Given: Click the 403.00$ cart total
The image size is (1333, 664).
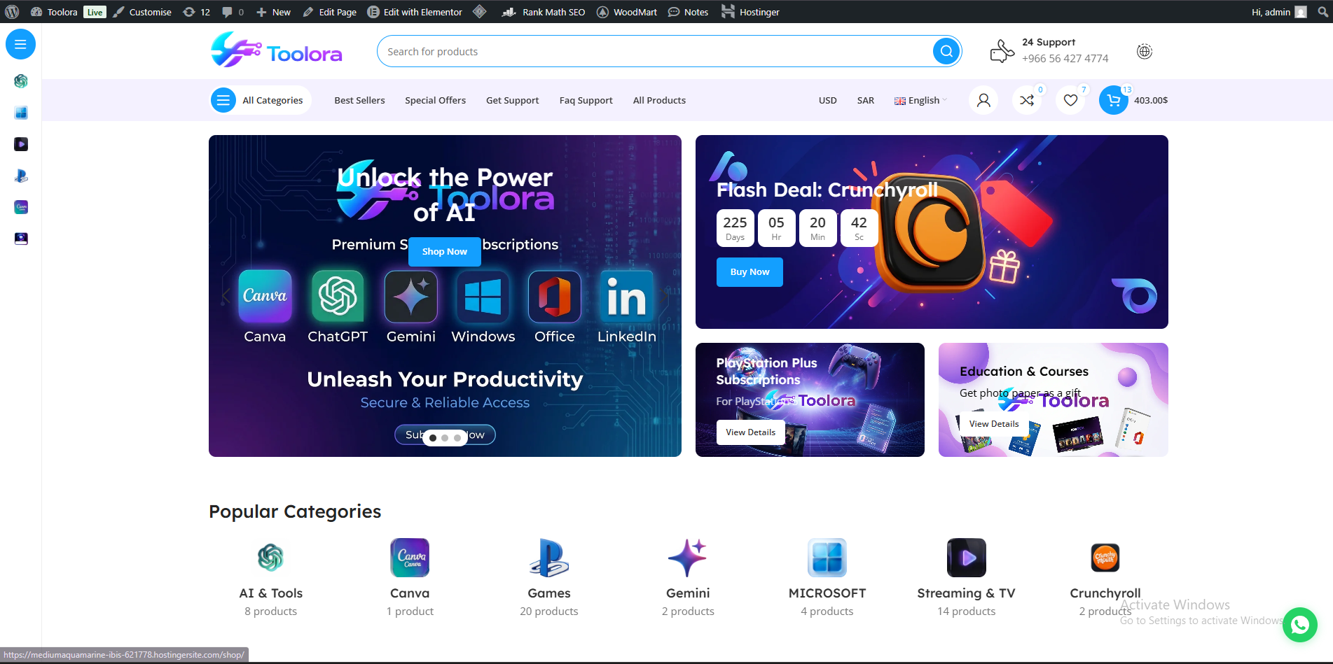Looking at the screenshot, I should coord(1150,100).
